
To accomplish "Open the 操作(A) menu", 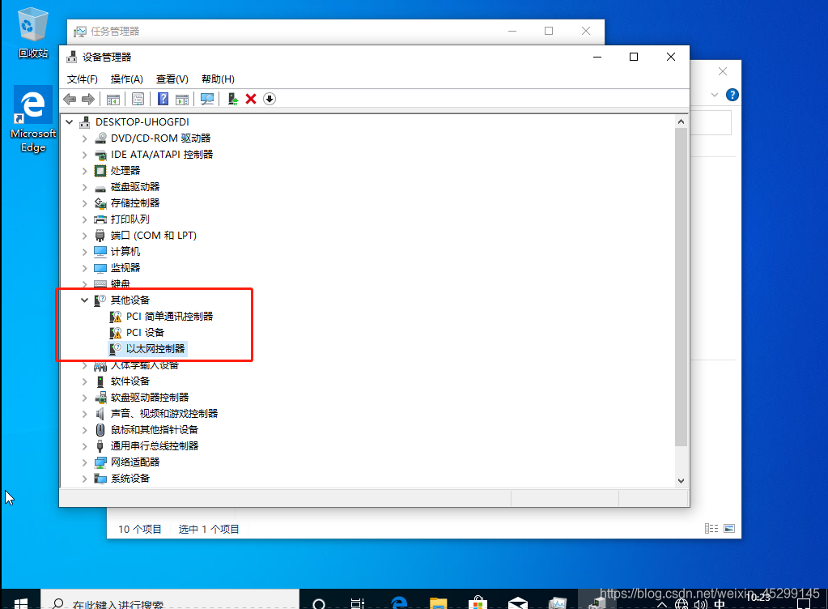I will click(127, 79).
